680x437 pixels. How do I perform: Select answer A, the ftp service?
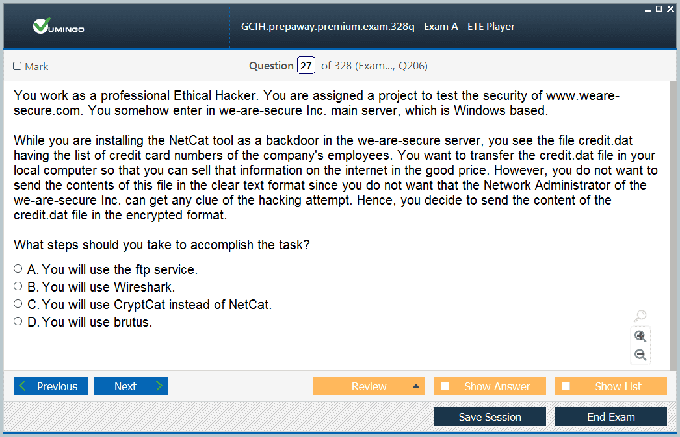18,268
